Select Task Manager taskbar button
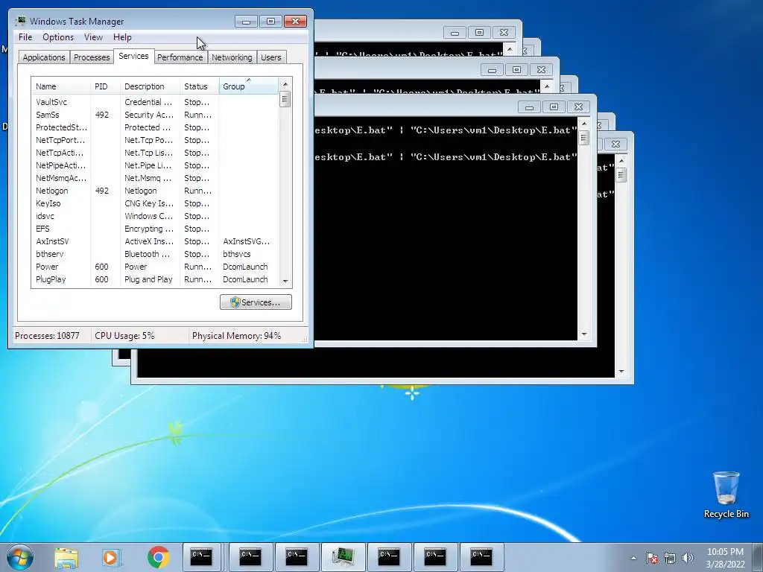The width and height of the screenshot is (763, 572). (x=343, y=557)
